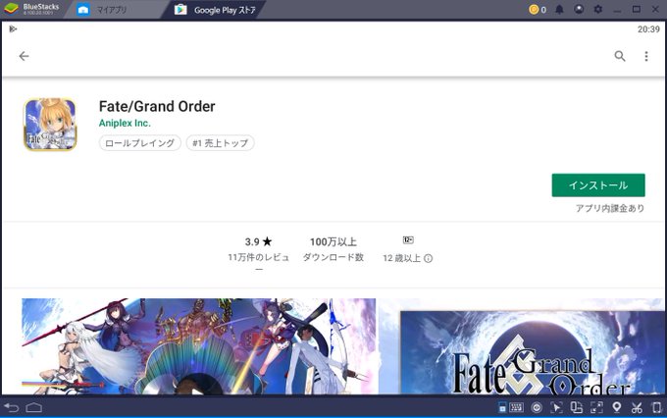This screenshot has width=667, height=418.
Task: Open multi-instance manager icon
Action: pos(577,408)
